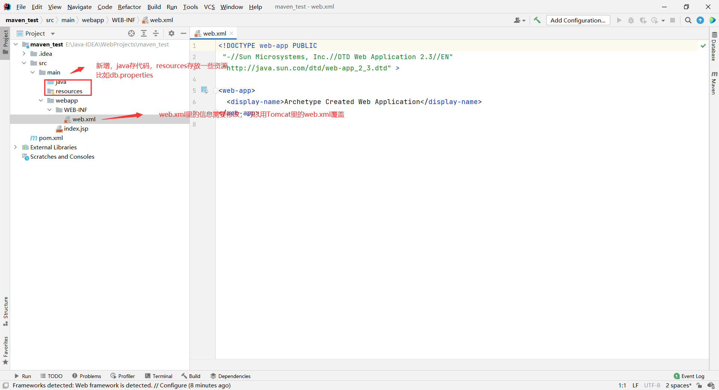Click the wrench icon near Add Configuration
Screen dimensions: 719x390
537,20
